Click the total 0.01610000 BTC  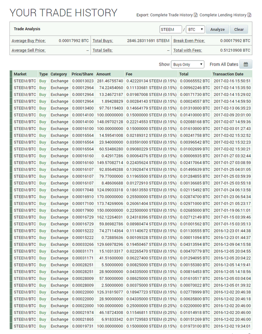(x=195, y=129)
